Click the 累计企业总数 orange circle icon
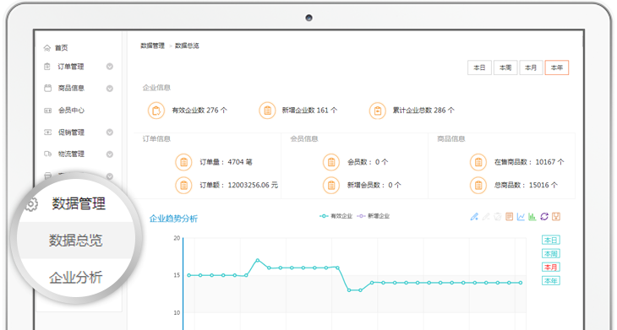 click(x=377, y=111)
